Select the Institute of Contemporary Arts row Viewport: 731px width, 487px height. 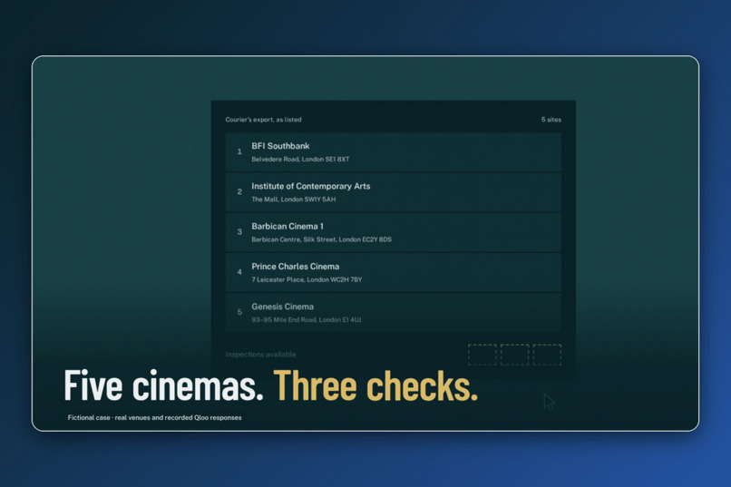pyautogui.click(x=393, y=192)
